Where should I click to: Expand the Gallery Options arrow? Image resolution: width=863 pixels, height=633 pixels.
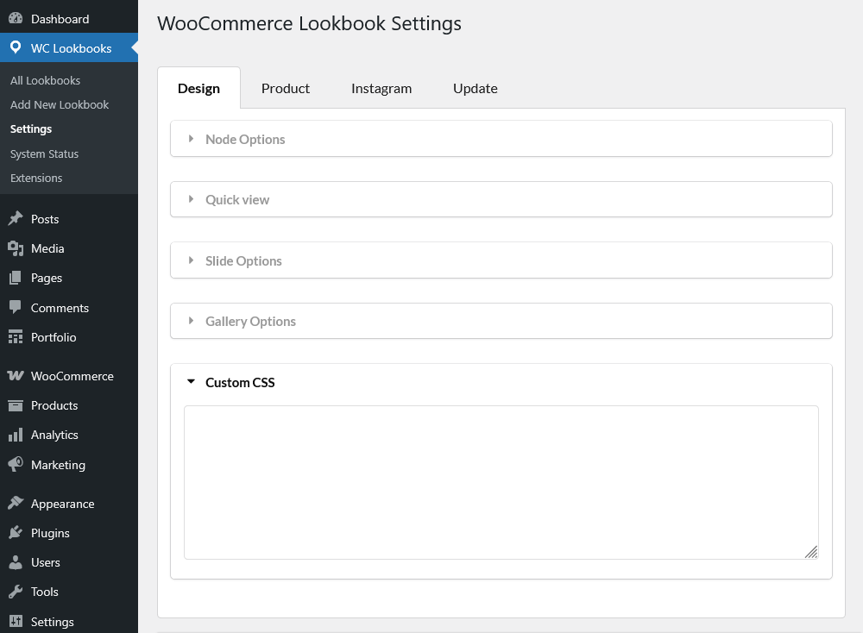click(191, 321)
